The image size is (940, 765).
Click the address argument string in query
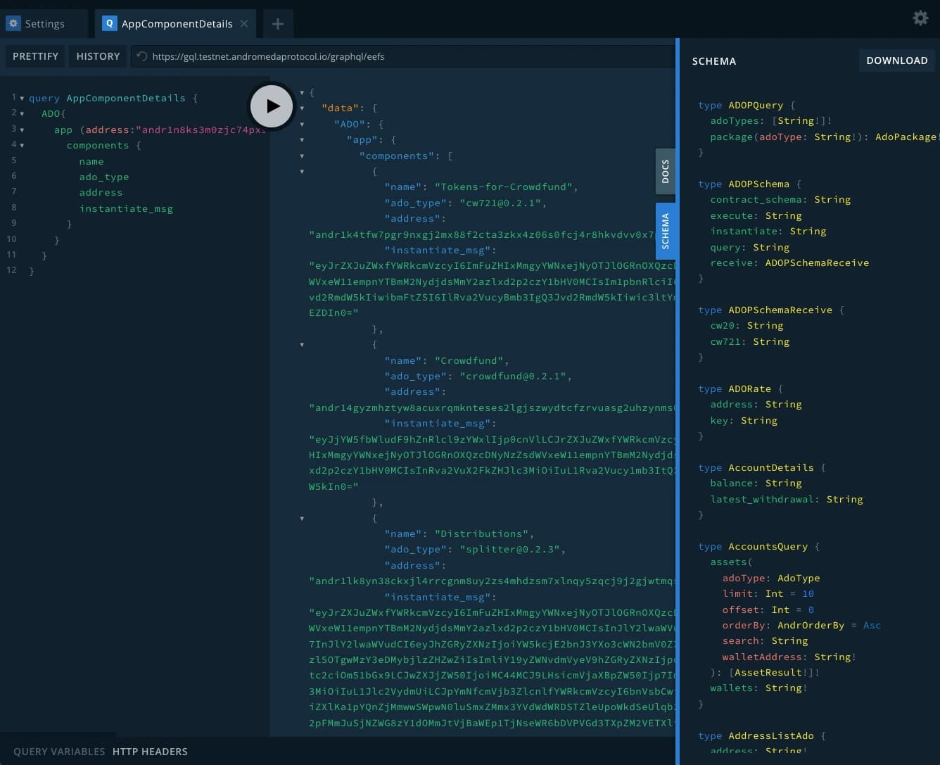point(202,129)
